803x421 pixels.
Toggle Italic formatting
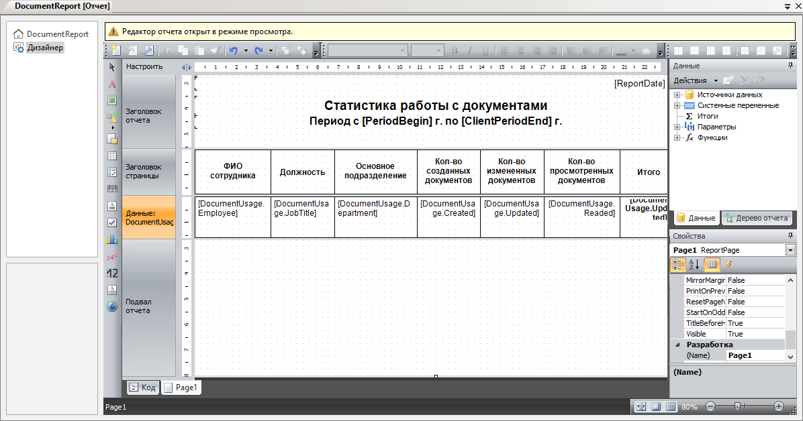pyautogui.click(x=469, y=50)
